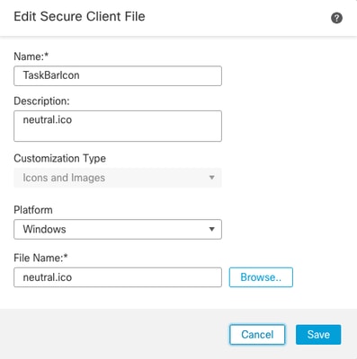This screenshot has height=359, width=357.
Task: Click the Windows text in Platform selector
Action: 44,229
